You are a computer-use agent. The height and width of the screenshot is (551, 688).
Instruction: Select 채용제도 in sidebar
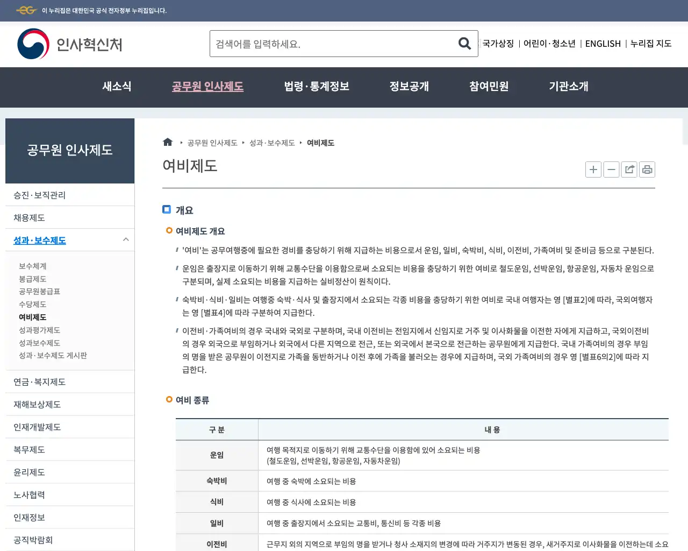point(70,217)
